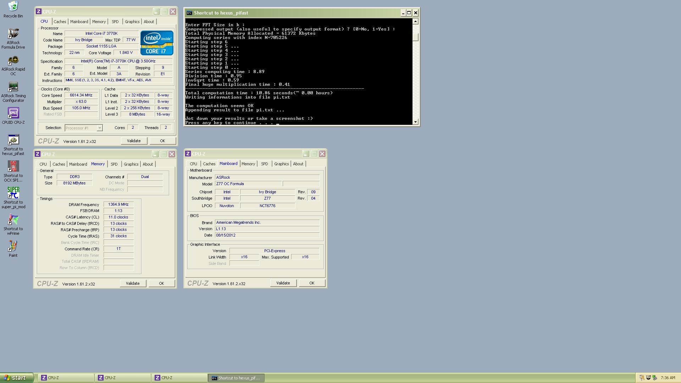Click Bus Speed value 105.0 MHz

pyautogui.click(x=81, y=108)
